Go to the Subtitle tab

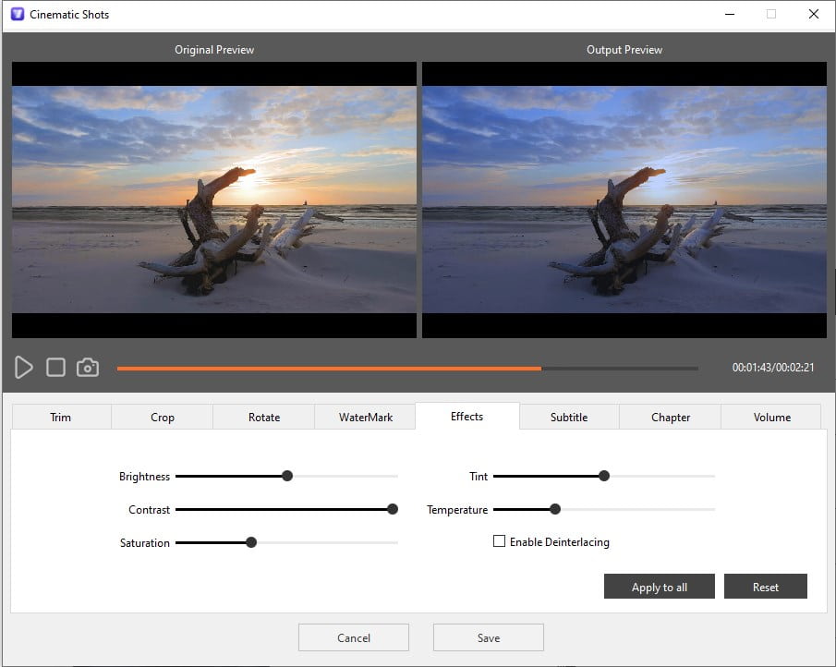569,417
